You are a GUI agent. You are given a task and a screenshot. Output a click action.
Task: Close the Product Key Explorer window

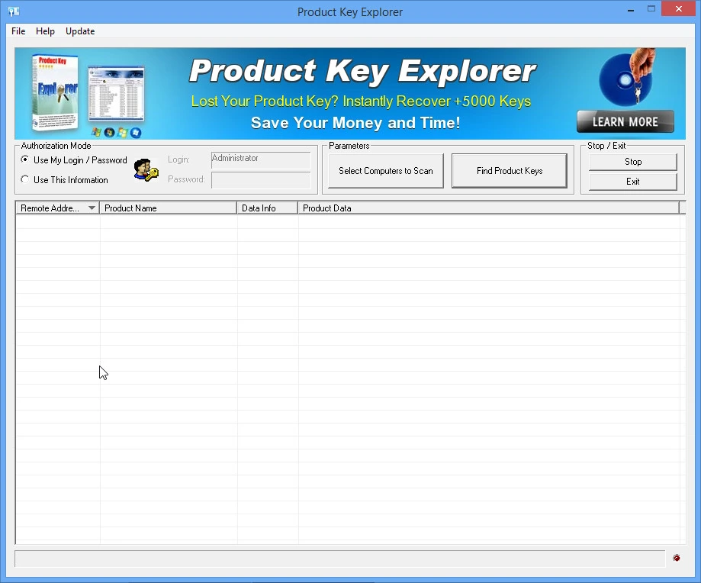(679, 9)
